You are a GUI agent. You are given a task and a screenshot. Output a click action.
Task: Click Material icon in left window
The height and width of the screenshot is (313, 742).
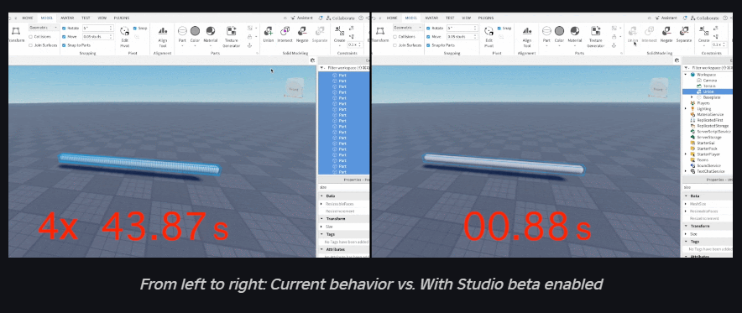[211, 31]
